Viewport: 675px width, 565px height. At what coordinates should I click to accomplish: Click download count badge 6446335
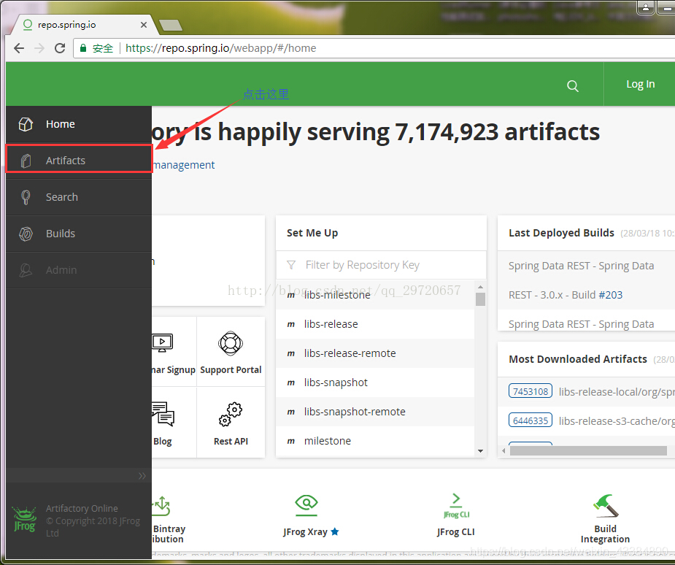(531, 420)
